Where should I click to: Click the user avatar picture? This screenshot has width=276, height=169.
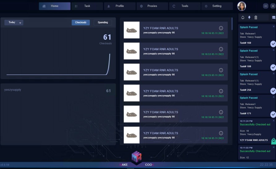pos(241,6)
